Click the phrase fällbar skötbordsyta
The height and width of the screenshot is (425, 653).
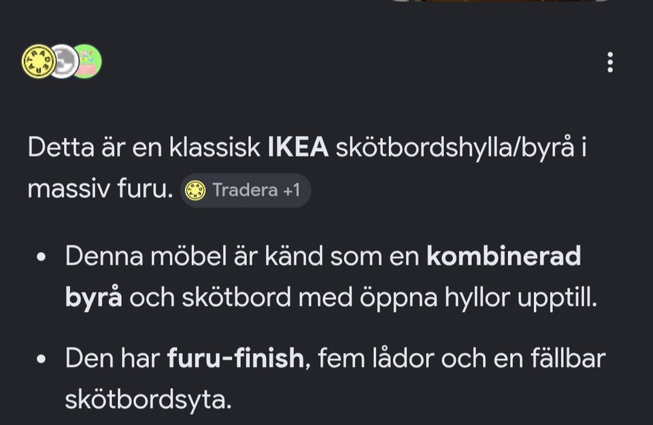point(335,378)
